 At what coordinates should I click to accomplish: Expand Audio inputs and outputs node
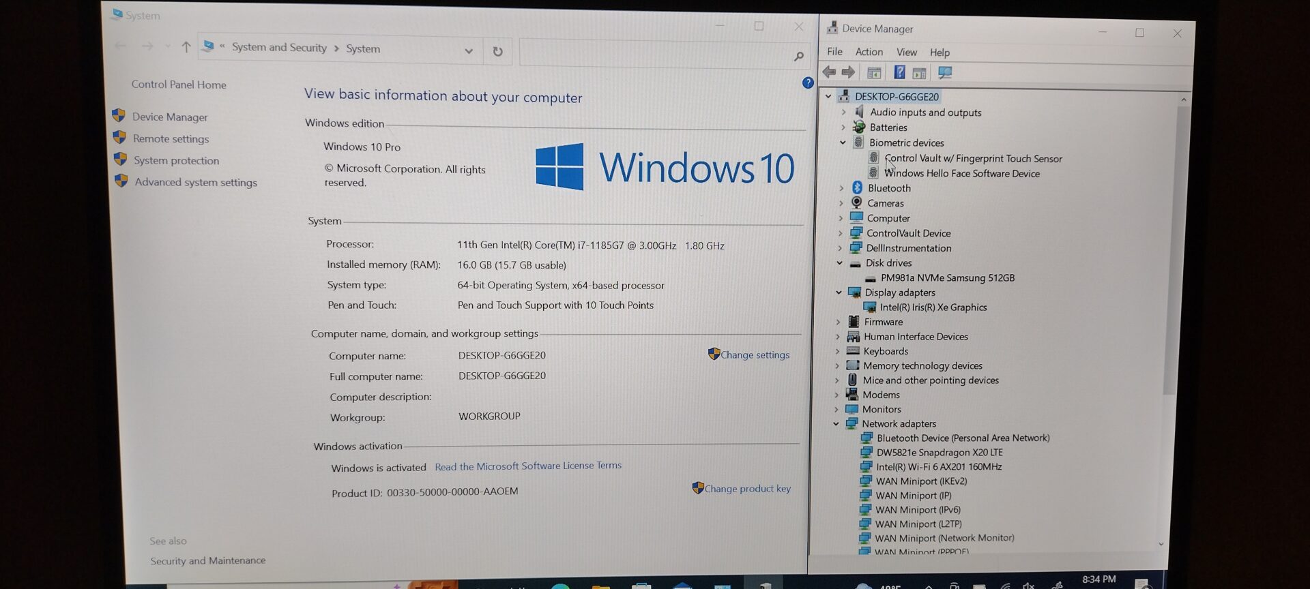click(x=843, y=112)
